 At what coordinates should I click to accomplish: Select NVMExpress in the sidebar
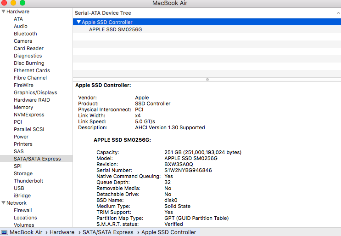pos(29,115)
